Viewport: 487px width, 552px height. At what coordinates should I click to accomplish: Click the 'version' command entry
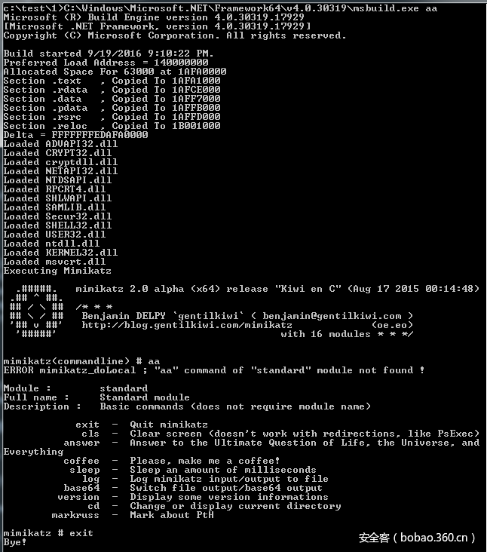[x=78, y=497]
